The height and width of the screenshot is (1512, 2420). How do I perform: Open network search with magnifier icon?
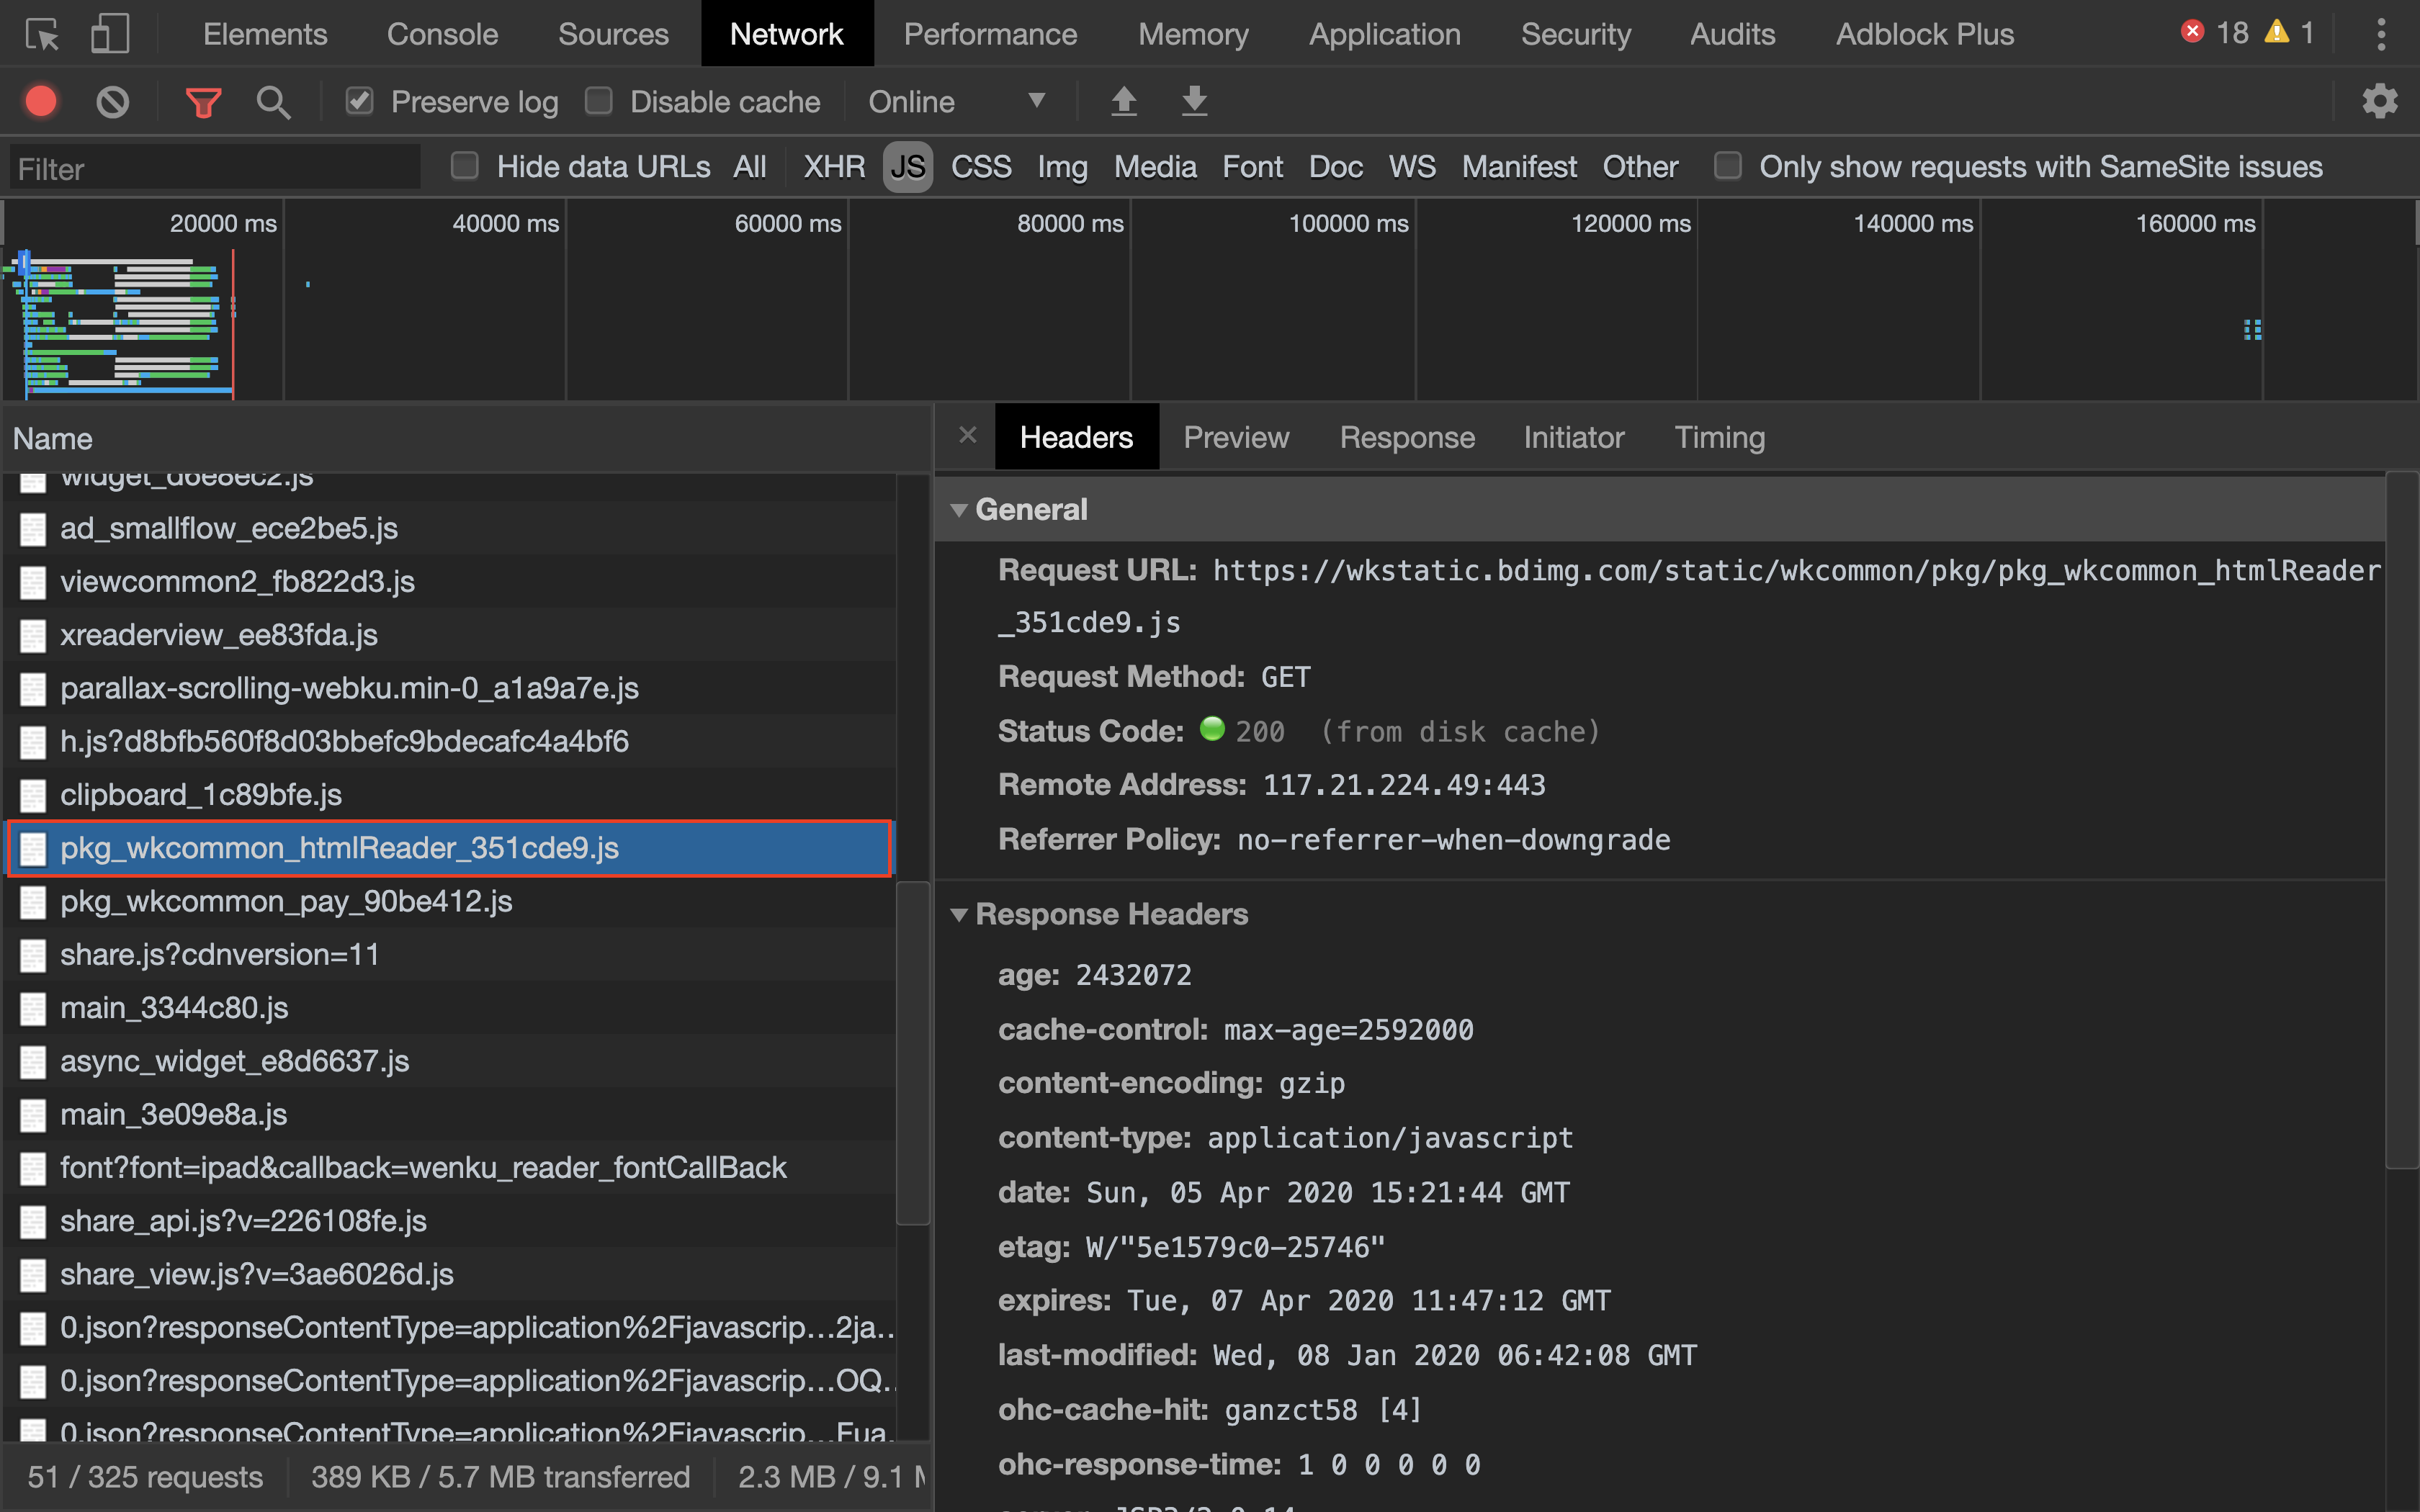273,102
